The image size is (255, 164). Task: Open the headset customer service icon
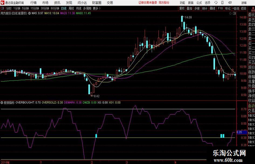(x=216, y=3)
